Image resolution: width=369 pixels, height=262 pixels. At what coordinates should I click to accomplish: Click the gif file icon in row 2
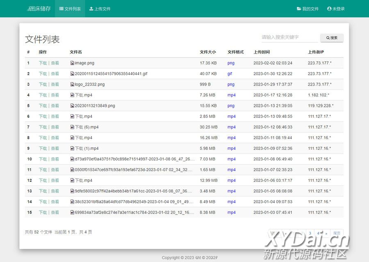[x=72, y=74]
